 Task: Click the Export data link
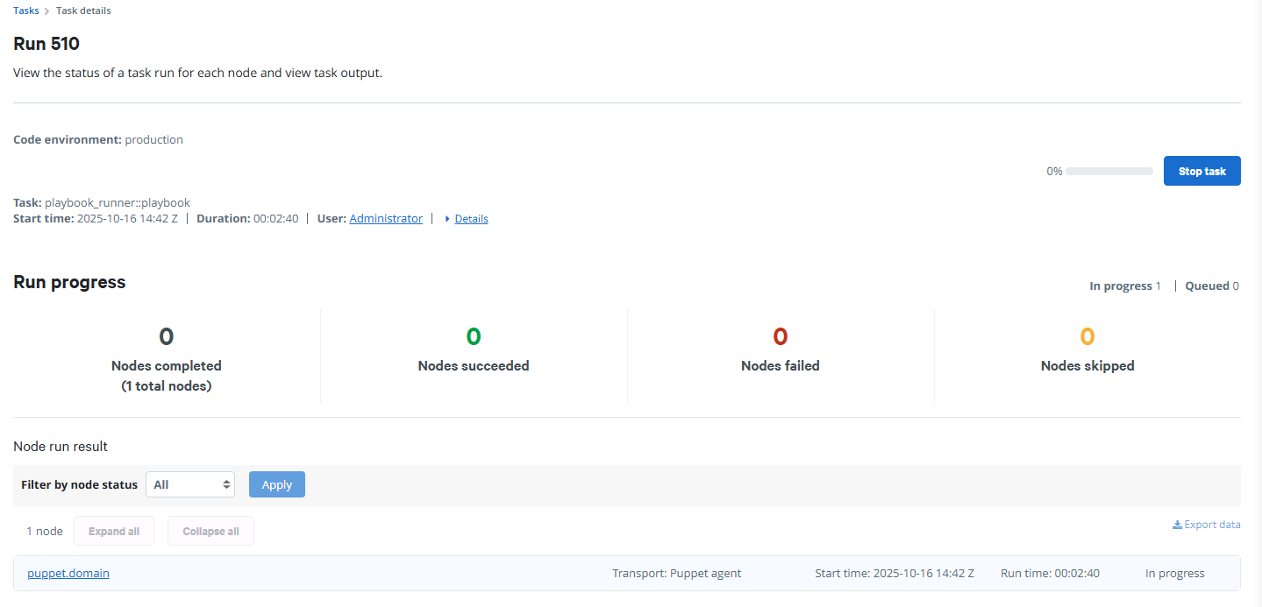click(x=1212, y=524)
